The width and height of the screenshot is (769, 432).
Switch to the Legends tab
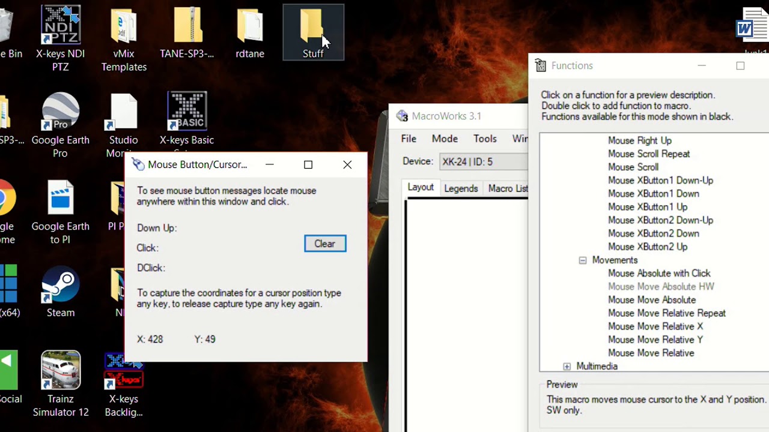pyautogui.click(x=461, y=188)
